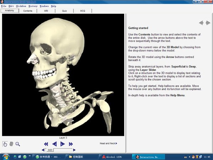The width and height of the screenshot is (213, 160).
Task: Click the double-right rotate arrow
Action: click(71, 144)
